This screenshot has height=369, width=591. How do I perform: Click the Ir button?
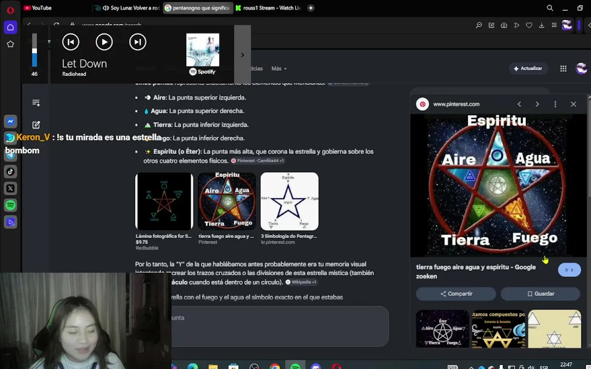(569, 270)
